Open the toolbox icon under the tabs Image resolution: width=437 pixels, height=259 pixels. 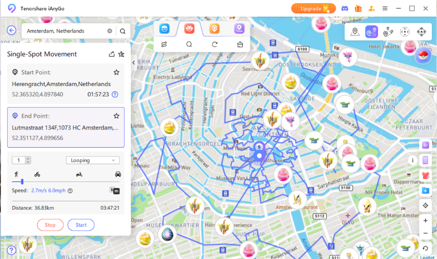point(240,45)
